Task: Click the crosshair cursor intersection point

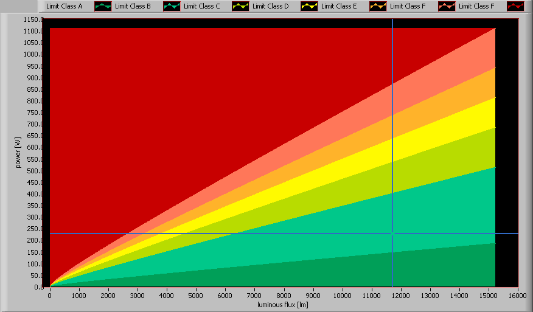Action: [x=392, y=234]
